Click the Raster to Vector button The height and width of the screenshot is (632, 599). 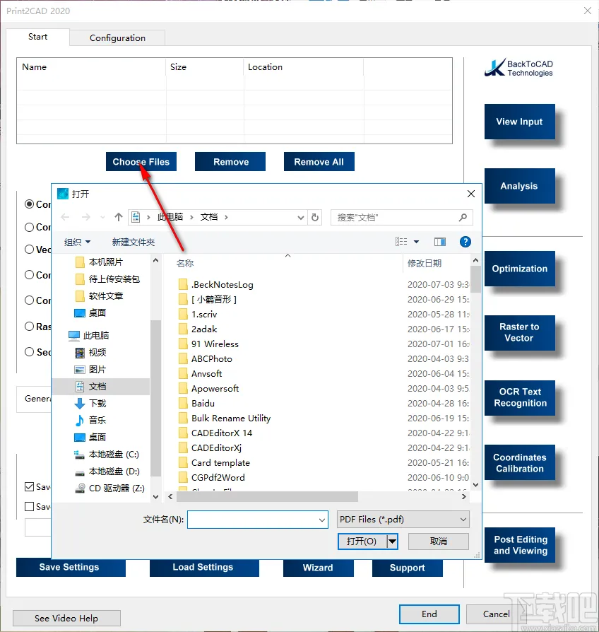point(520,332)
